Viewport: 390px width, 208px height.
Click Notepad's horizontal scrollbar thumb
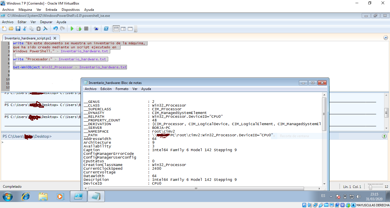[x=196, y=188]
